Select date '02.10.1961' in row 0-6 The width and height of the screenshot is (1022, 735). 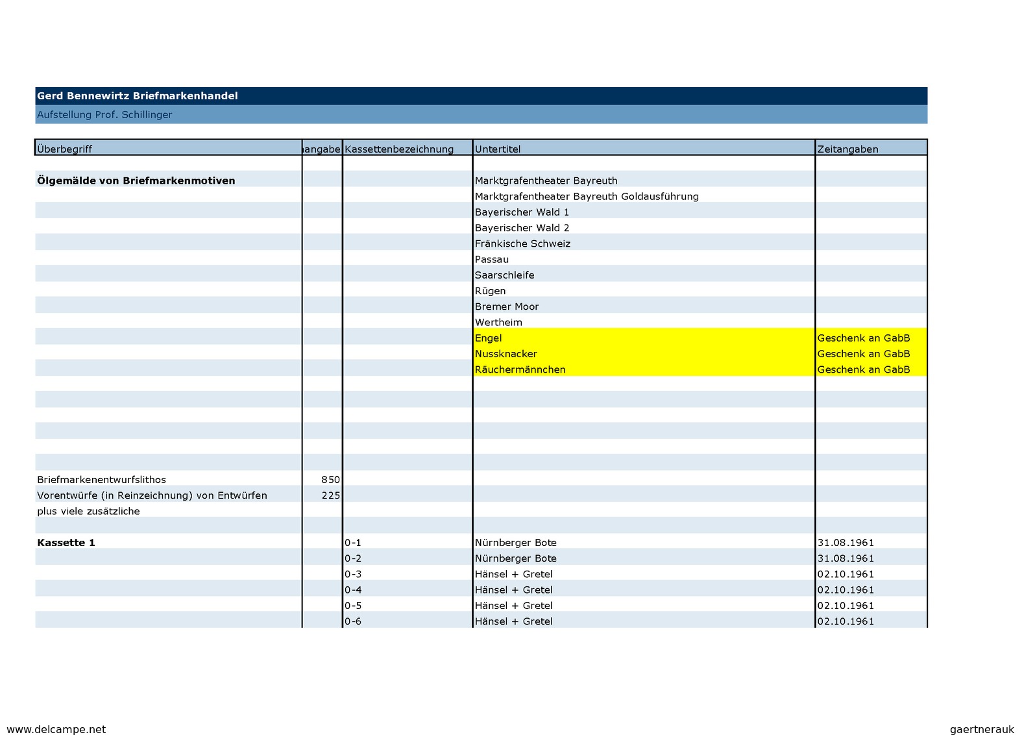tap(846, 621)
